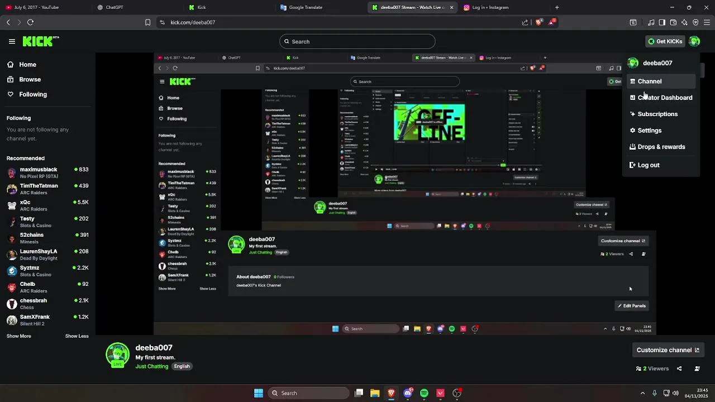The width and height of the screenshot is (715, 402).
Task: Click the deeba007 LIVE avatar below the stream
Action: tap(117, 355)
